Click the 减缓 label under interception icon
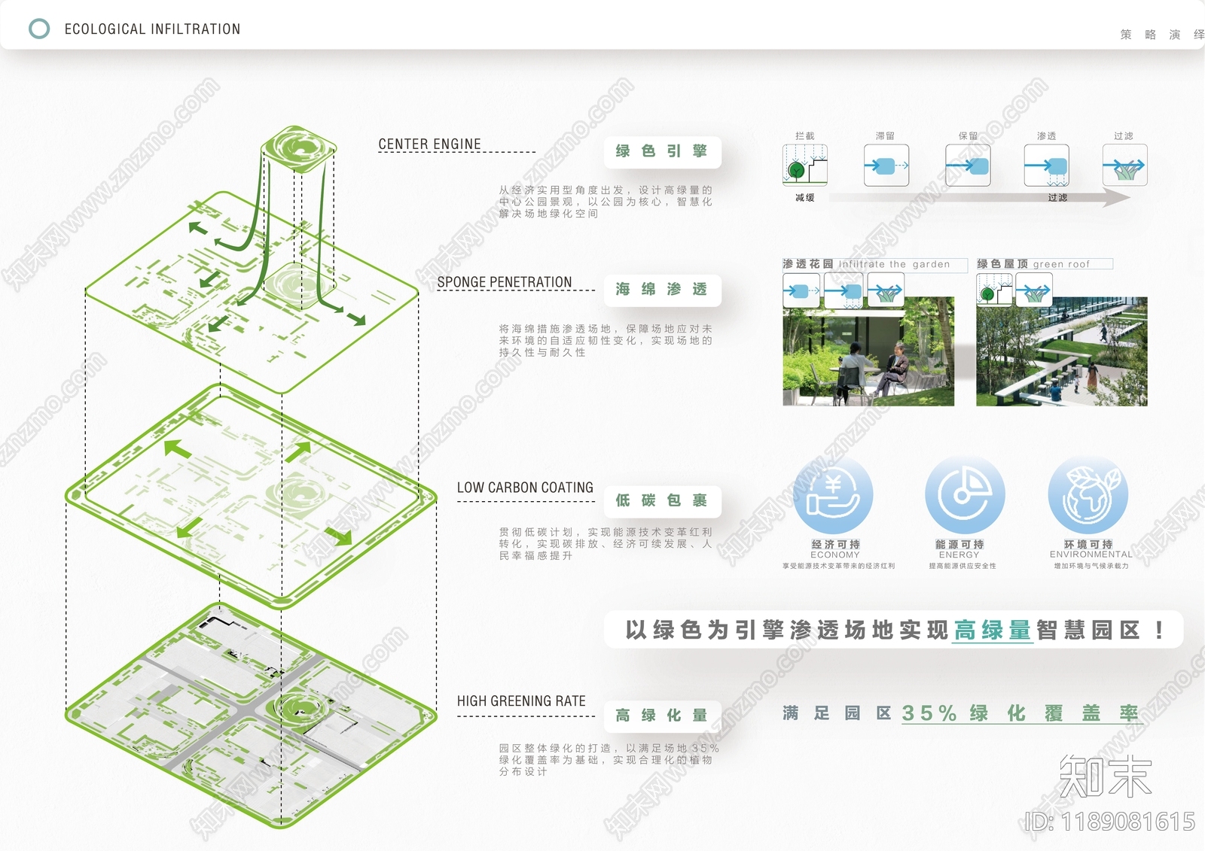 [x=805, y=198]
